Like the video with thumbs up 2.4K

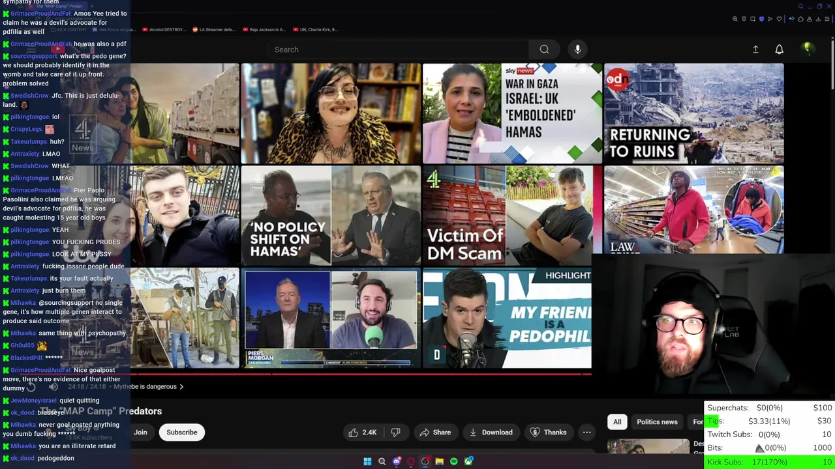[361, 433]
